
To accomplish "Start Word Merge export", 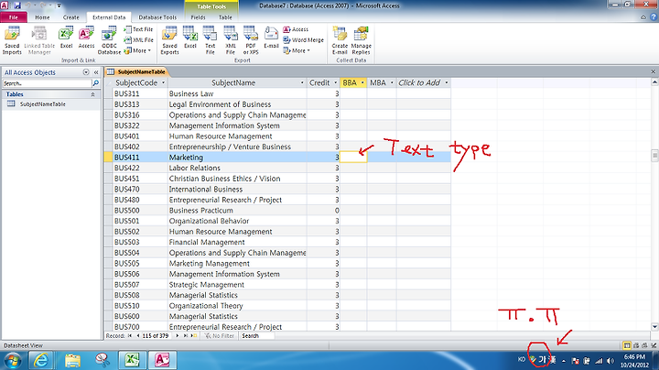I will tap(304, 40).
